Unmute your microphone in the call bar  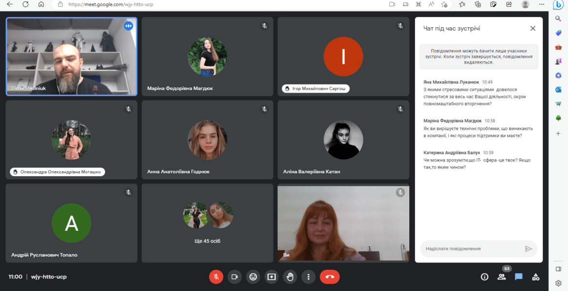click(216, 277)
